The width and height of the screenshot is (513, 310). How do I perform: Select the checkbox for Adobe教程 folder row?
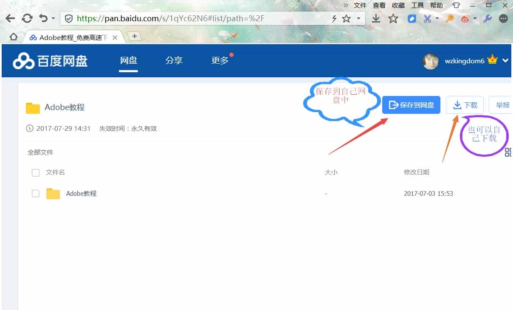point(35,193)
